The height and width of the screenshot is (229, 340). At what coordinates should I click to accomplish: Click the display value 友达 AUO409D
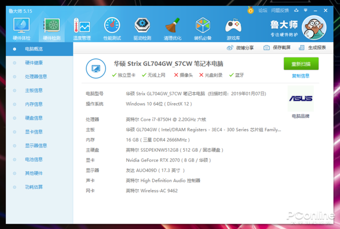coord(155,170)
